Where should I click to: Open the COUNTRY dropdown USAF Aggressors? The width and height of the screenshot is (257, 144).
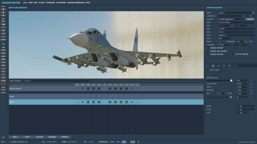click(231, 19)
